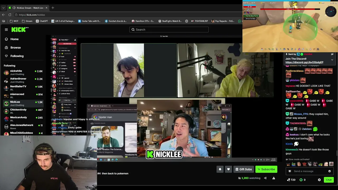This screenshot has width=338, height=190.
Task: Open miamaxxed's channel from the Following list
Action: click(x=23, y=96)
